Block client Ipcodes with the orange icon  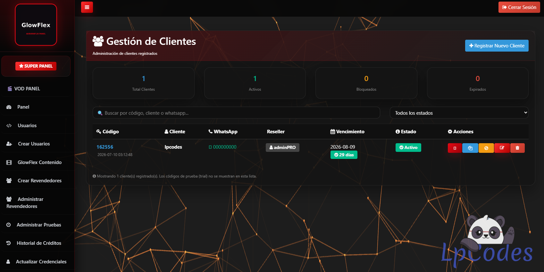coord(486,148)
